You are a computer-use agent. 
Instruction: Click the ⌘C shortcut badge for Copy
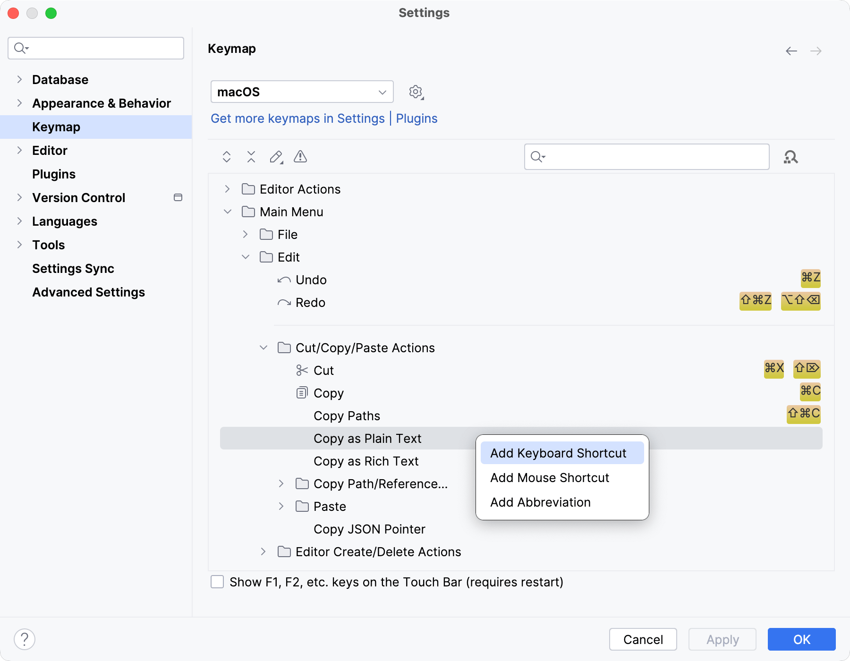(x=810, y=391)
